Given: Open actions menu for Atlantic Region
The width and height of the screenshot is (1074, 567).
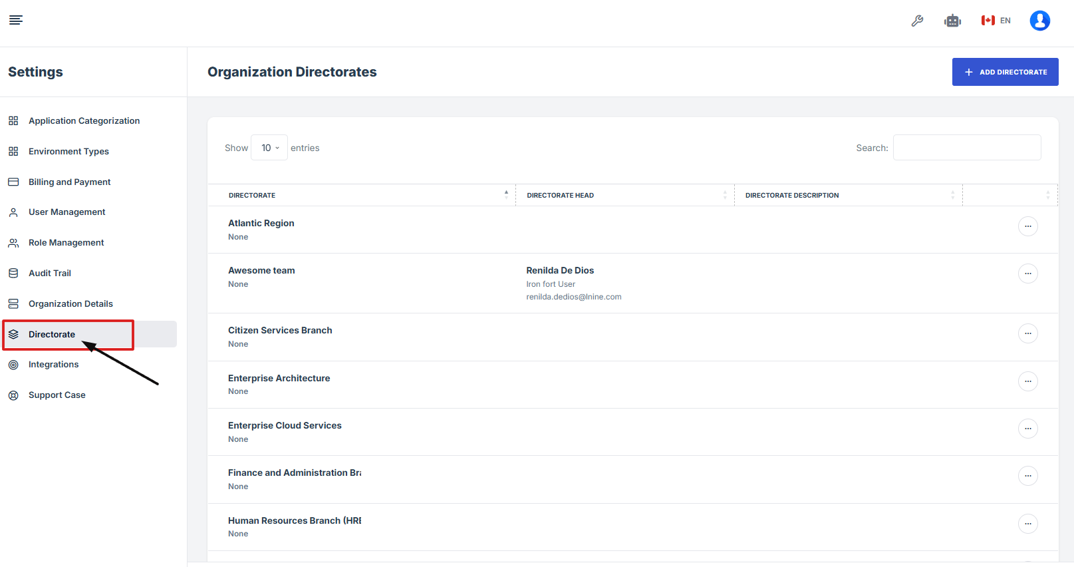Looking at the screenshot, I should click(1027, 226).
